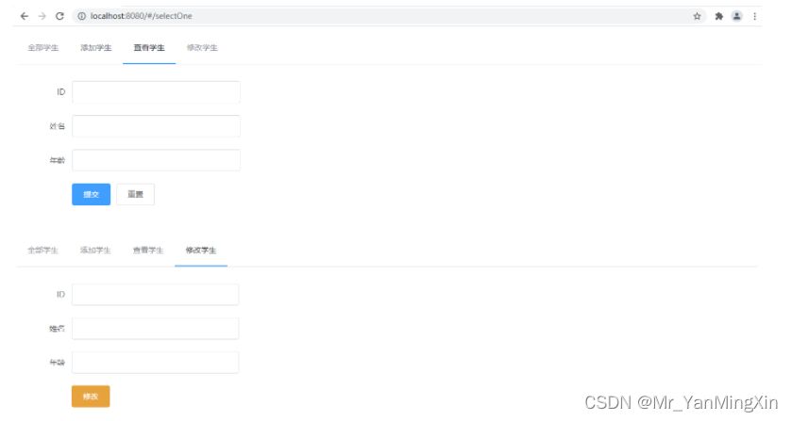Reload the page with the refresh icon

(x=59, y=16)
